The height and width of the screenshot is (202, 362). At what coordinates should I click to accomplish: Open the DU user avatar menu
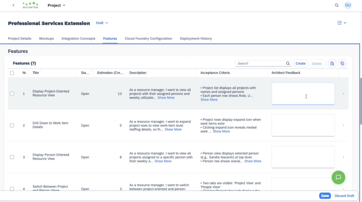pyautogui.click(x=348, y=5)
